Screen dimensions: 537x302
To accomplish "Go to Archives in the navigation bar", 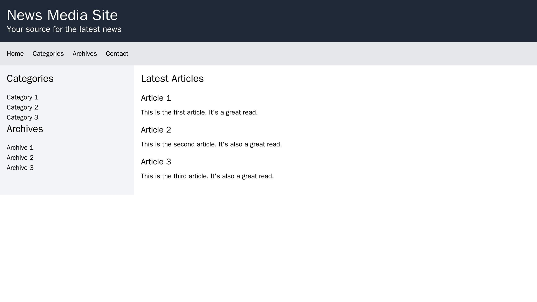I will point(85,54).
